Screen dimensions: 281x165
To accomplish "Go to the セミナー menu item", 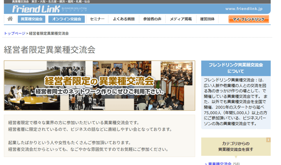I will click(97, 19).
